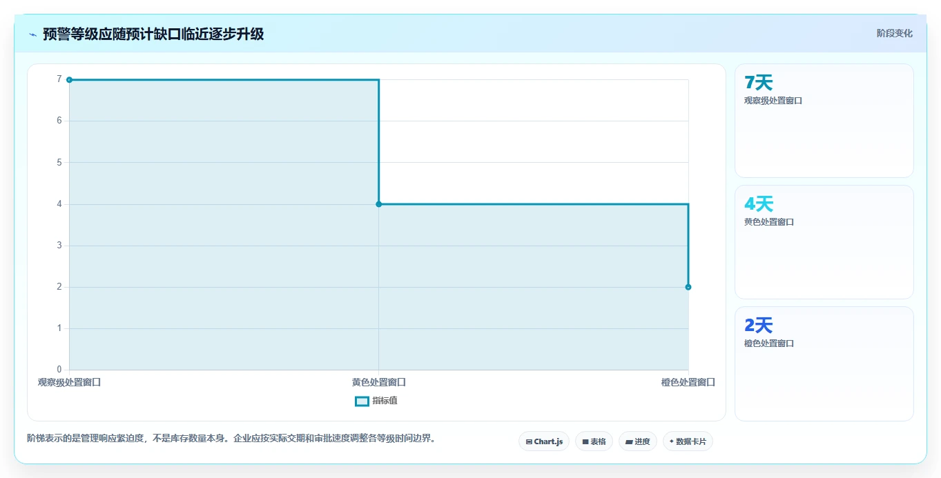Click the 表格 chip icon
Viewport: 941px width, 478px height.
[585, 441]
